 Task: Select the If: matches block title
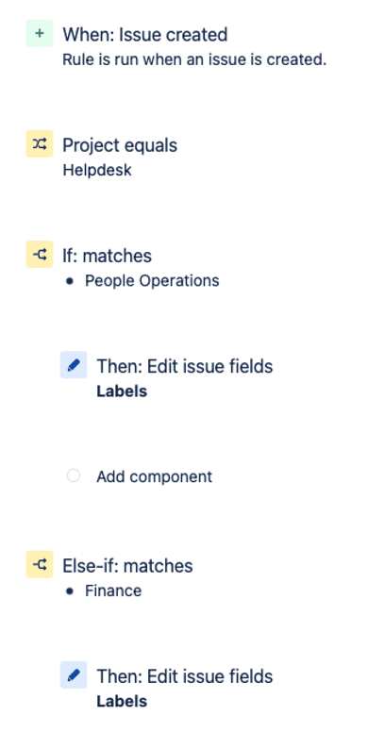(x=107, y=256)
